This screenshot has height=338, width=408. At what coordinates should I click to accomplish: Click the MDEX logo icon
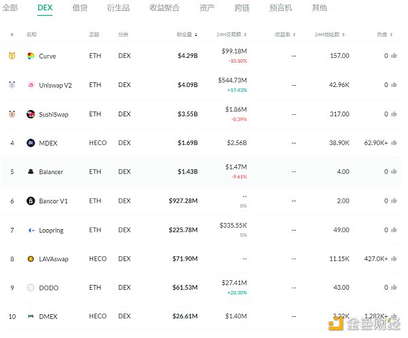(x=31, y=143)
